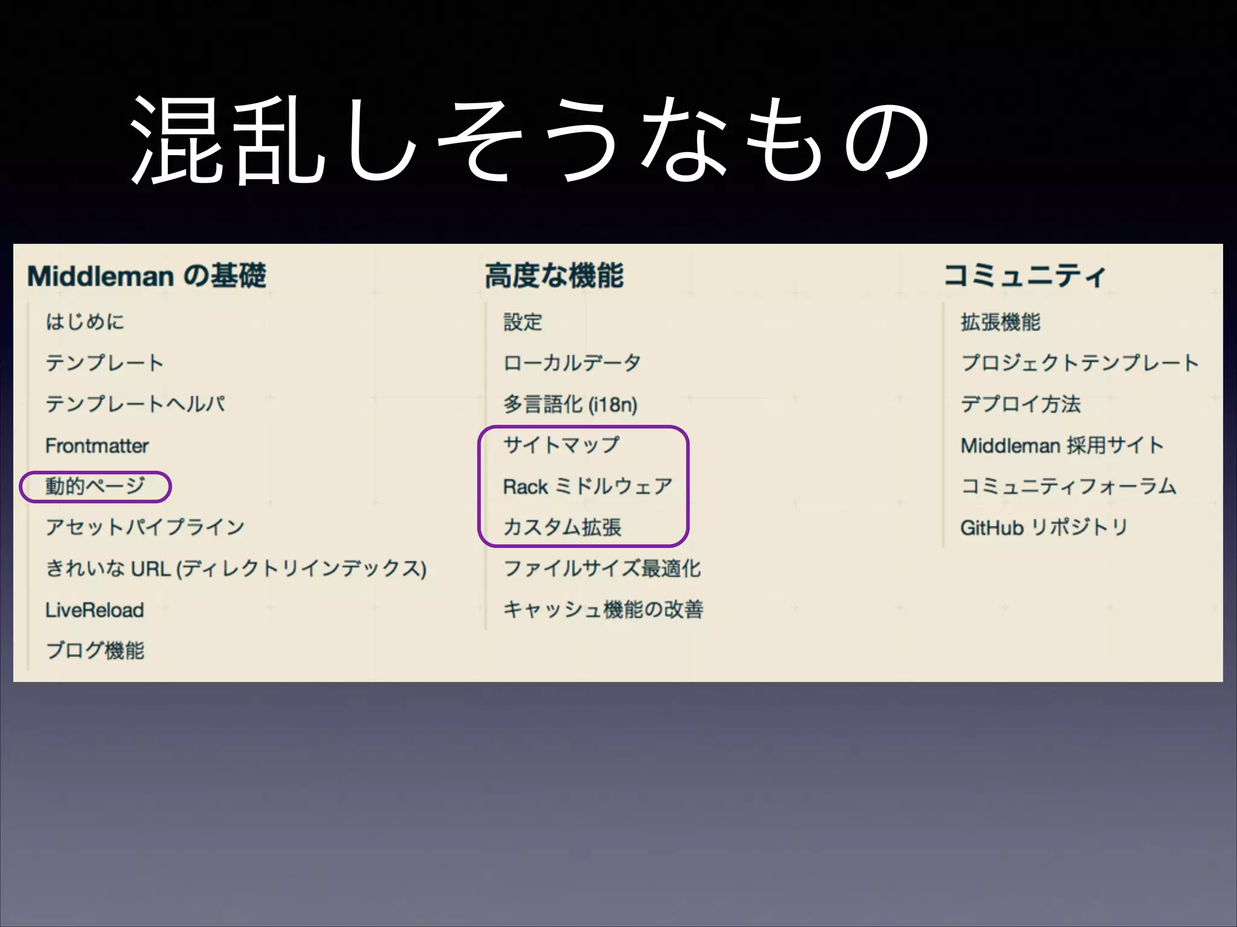Viewport: 1237px width, 927px height.
Task: Open the はじめに link
Action: click(85, 322)
